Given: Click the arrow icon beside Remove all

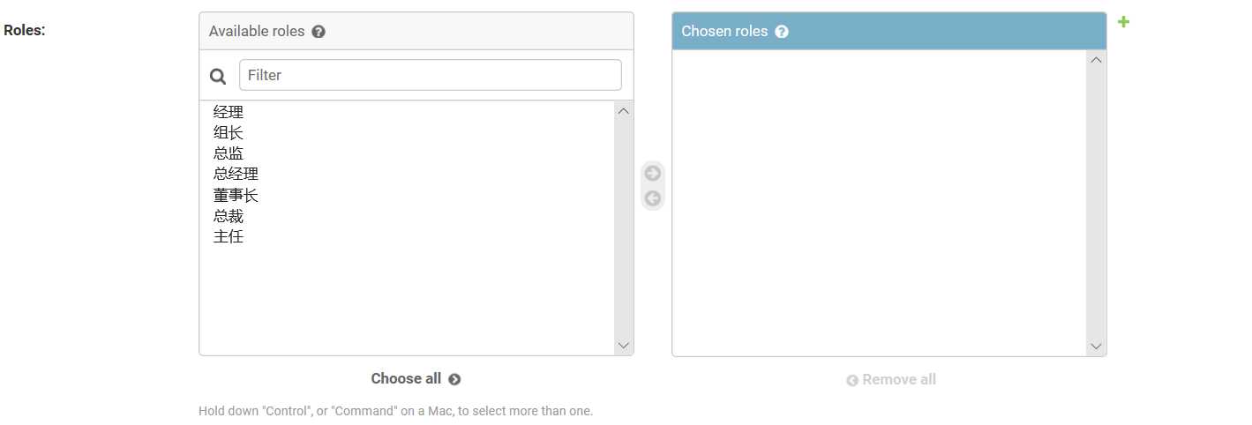Looking at the screenshot, I should (852, 380).
